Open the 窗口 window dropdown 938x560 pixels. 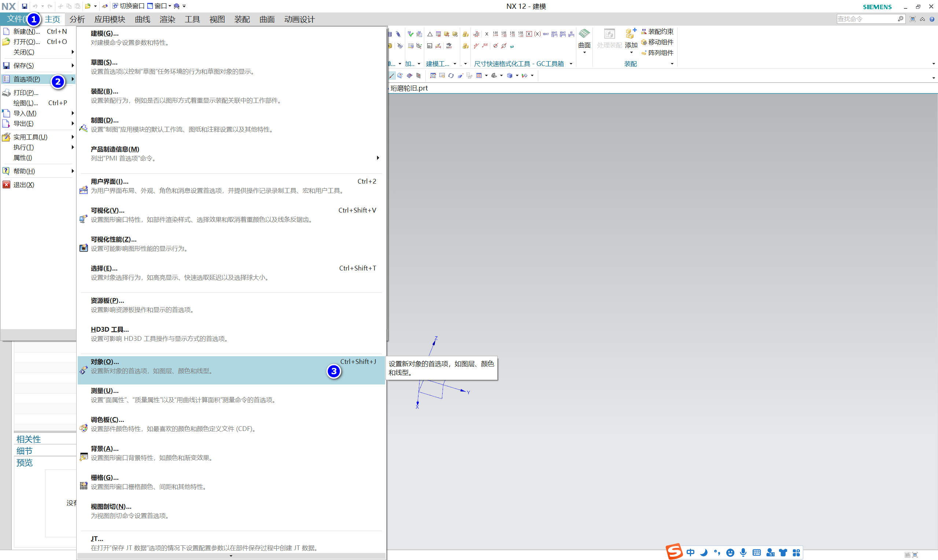pos(159,6)
